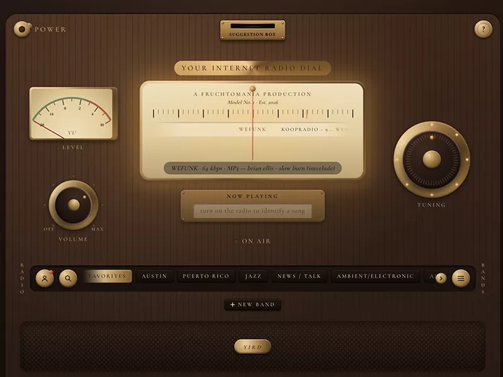Click the YIRD speaker badge
503x377 pixels.
click(253, 347)
